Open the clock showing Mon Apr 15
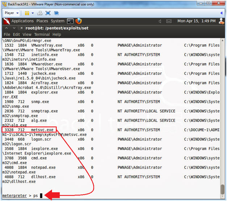 (x=197, y=21)
